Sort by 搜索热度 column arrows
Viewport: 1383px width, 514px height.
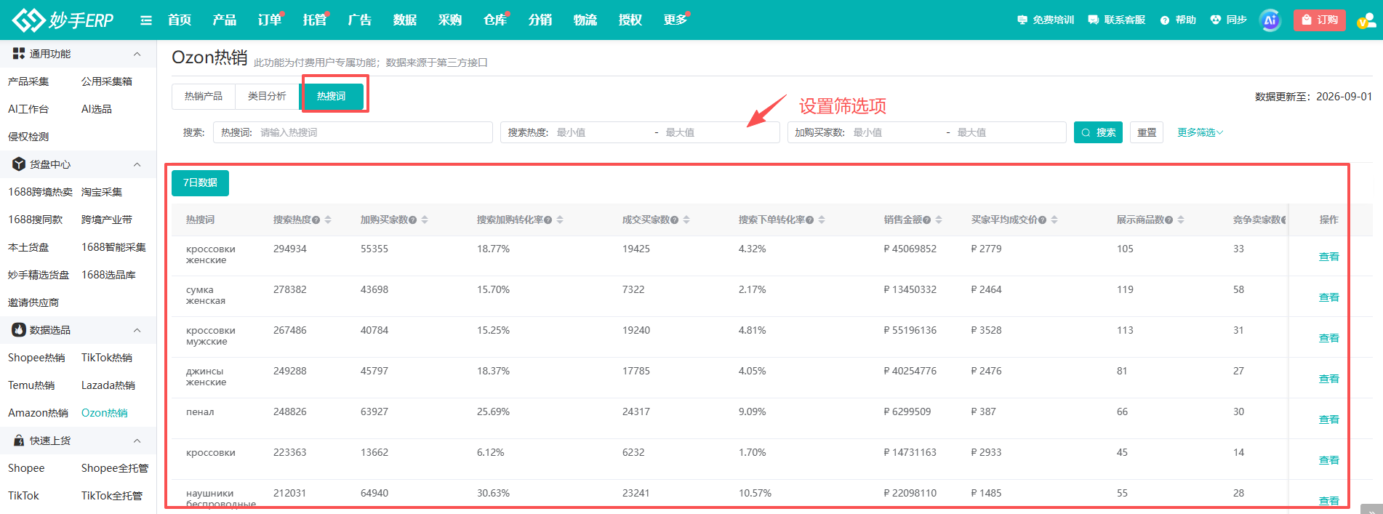(x=328, y=220)
